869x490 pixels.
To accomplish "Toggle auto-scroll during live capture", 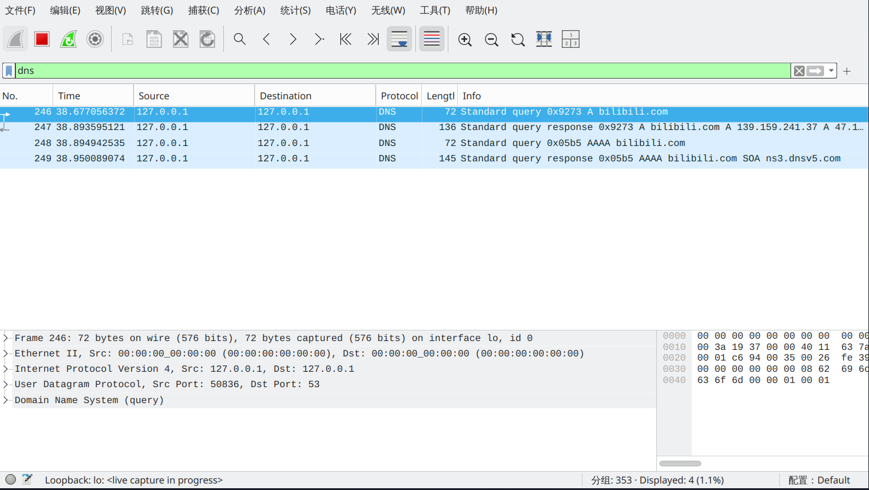I will (x=399, y=40).
